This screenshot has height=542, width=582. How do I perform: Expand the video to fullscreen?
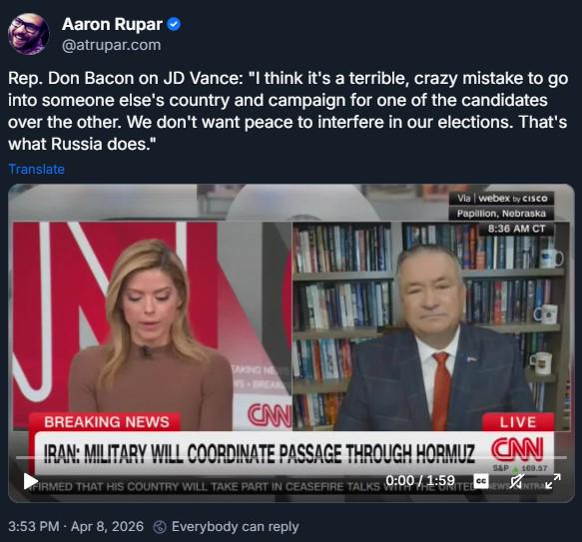click(x=553, y=481)
